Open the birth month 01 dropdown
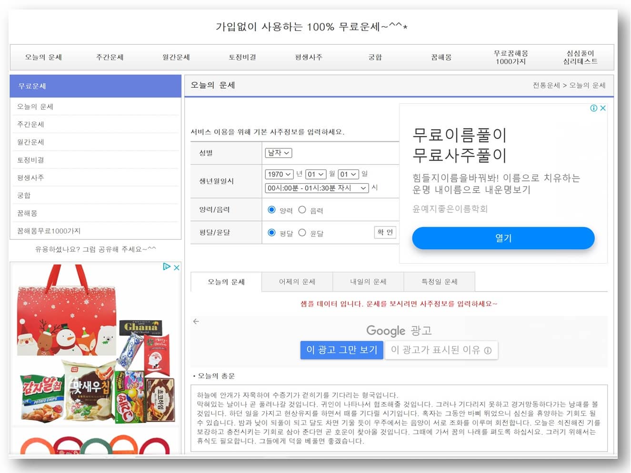 coord(315,174)
